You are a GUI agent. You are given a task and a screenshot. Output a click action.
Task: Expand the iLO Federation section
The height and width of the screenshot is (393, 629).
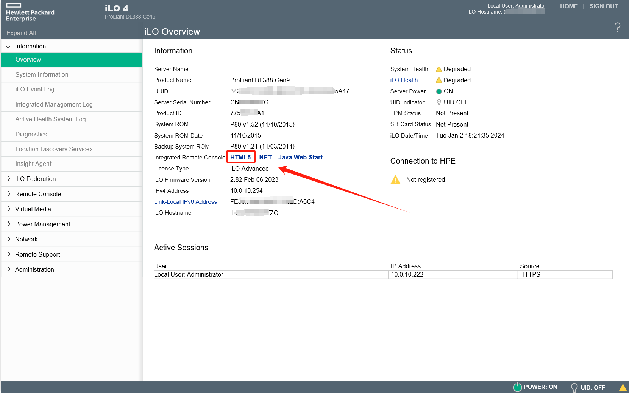click(9, 179)
